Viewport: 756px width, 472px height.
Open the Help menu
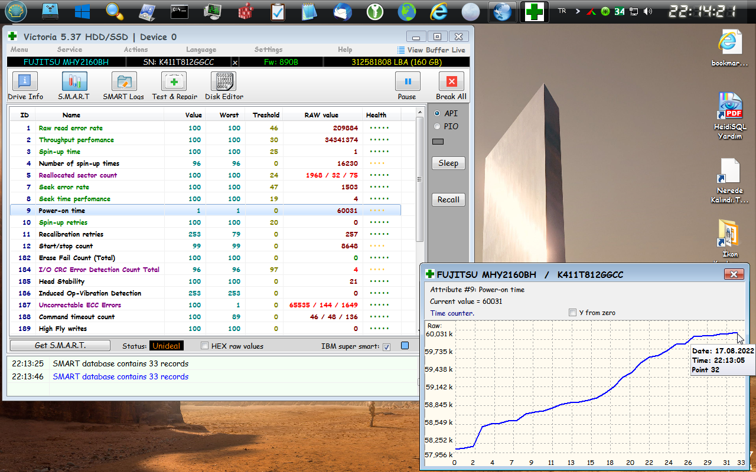point(345,50)
